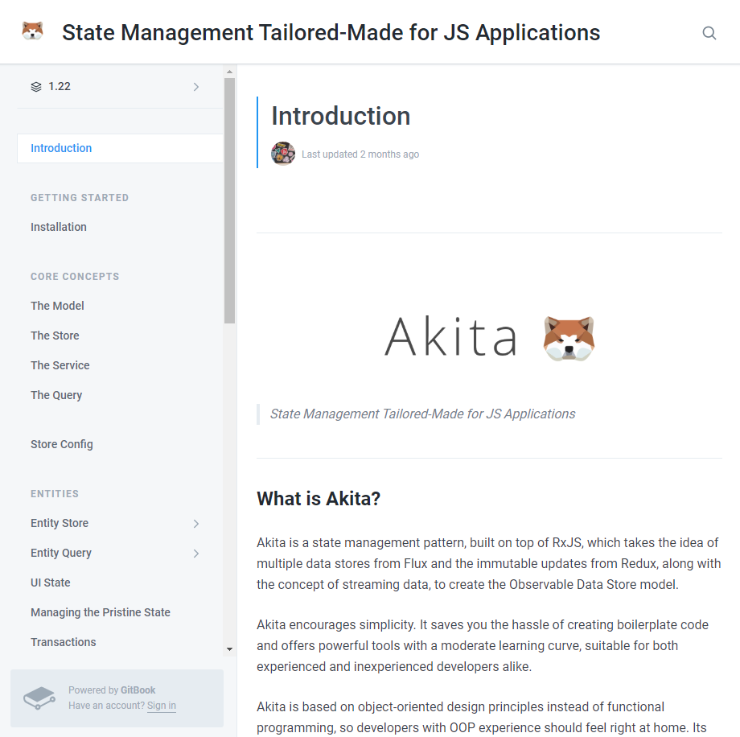This screenshot has width=740, height=737.
Task: Click the 'Last updated 2 months ago' text
Action: [360, 154]
